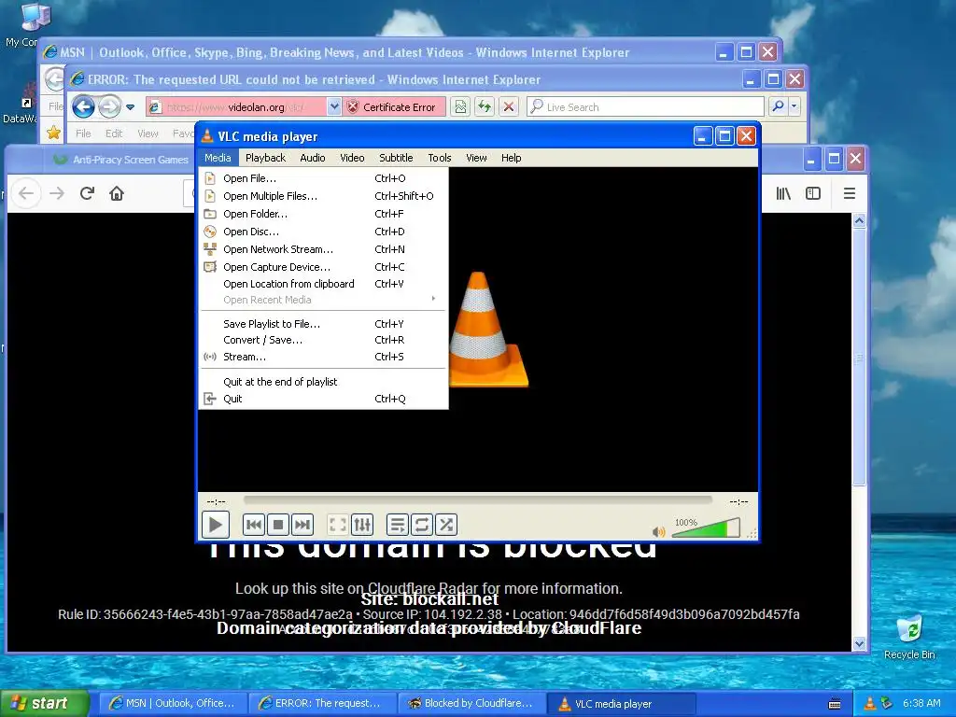The image size is (956, 717).
Task: Toggle Quit at the end of playlist
Action: [323, 382]
